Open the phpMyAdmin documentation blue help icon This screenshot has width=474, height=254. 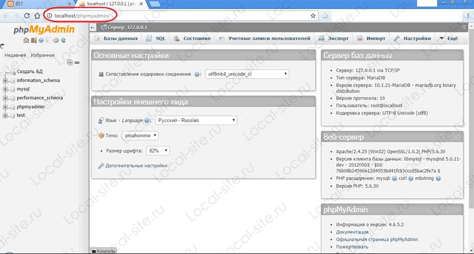[41, 40]
